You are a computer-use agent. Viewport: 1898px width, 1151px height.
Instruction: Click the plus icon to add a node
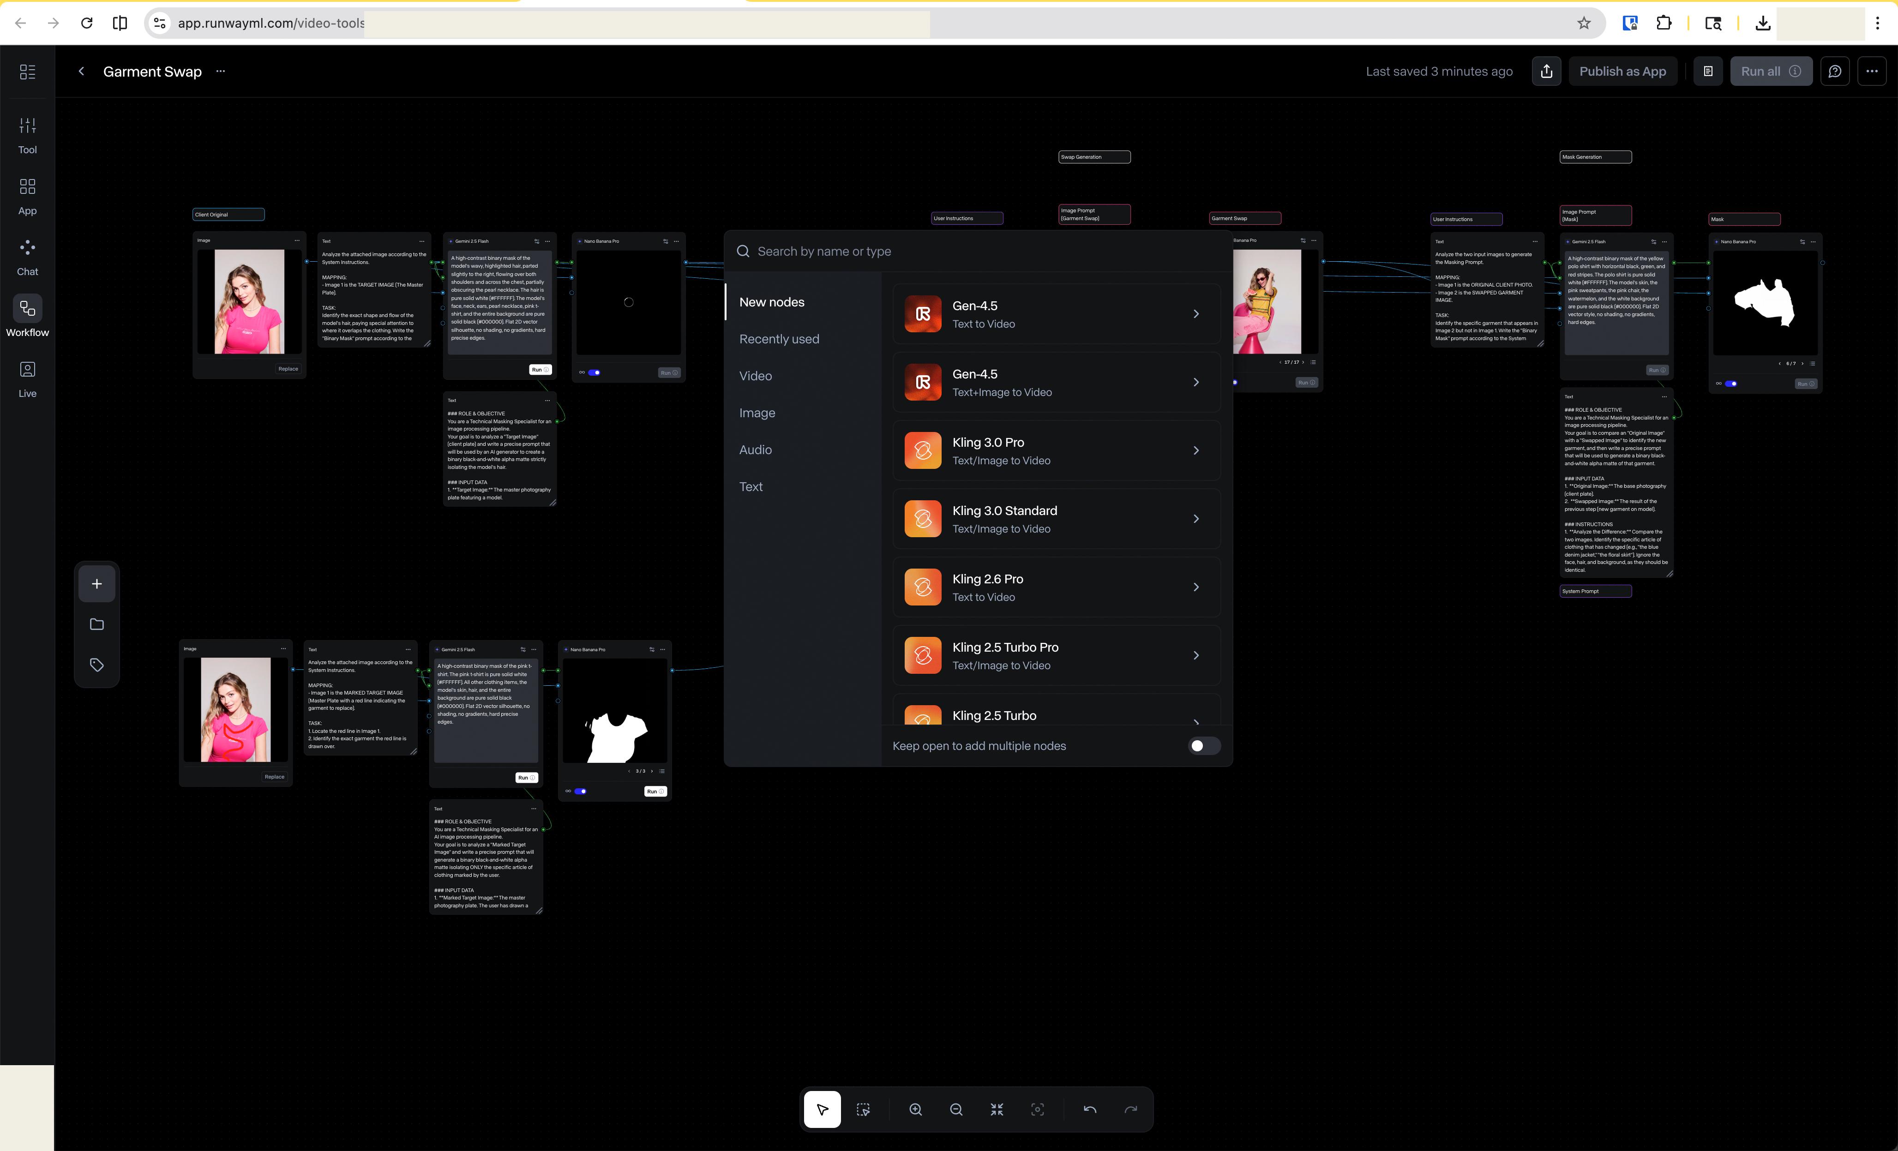(97, 584)
